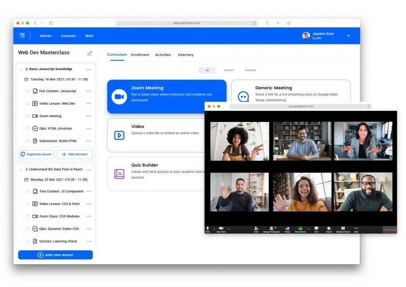The image size is (406, 287).
Task: Open Manage Participants in Zoom toolbar
Action: tap(271, 229)
